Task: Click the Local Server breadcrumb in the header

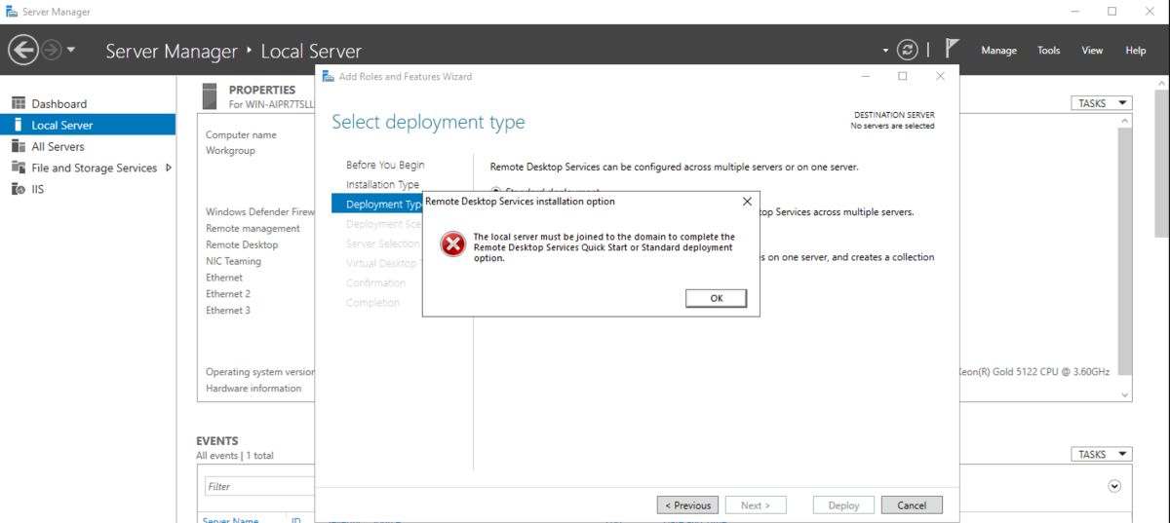Action: click(x=311, y=51)
